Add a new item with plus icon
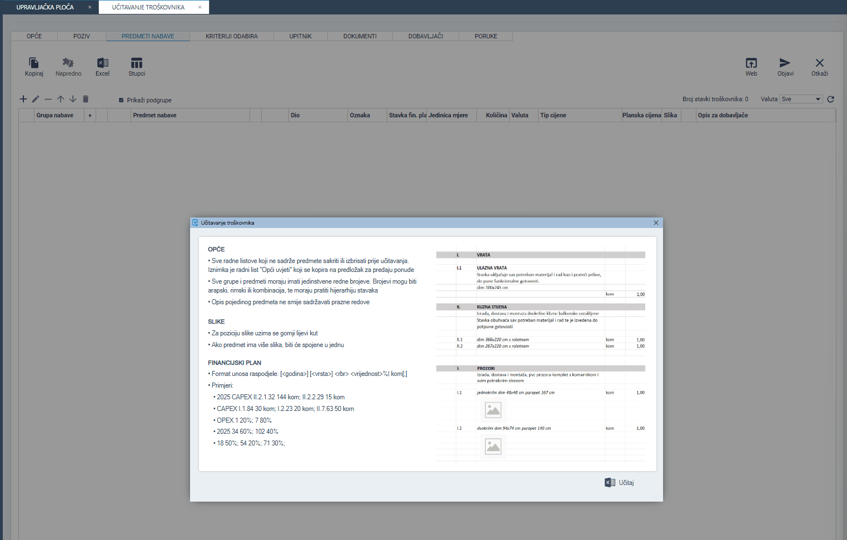The image size is (847, 540). 23,99
